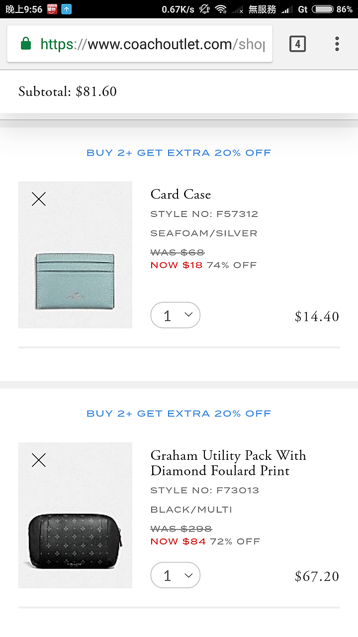Open the tab switcher showing 4 tabs
Viewport: 358px width, 637px height.
click(x=297, y=44)
